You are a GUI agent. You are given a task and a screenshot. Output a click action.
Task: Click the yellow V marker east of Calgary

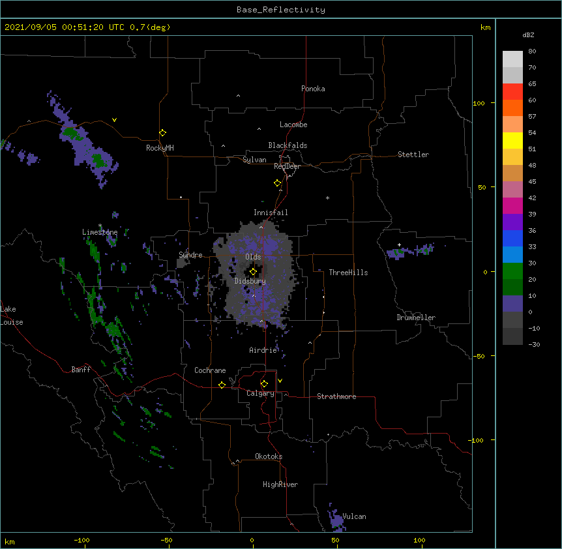280,381
